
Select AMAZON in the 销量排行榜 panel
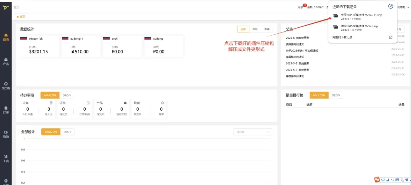click(x=319, y=95)
